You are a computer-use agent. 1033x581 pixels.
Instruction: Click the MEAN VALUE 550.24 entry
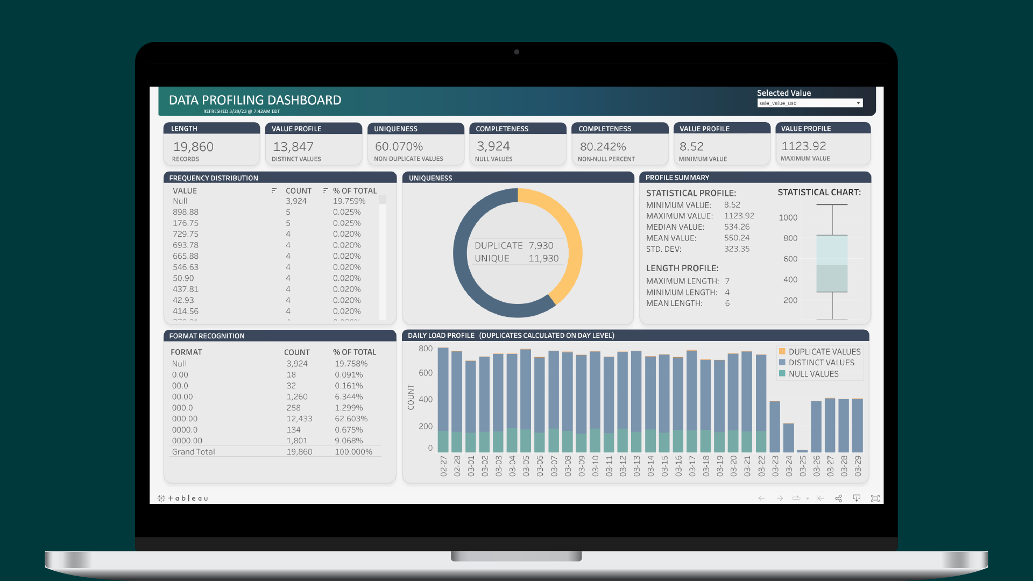tap(698, 238)
